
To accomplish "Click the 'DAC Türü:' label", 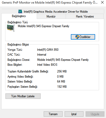I will [14, 55].
